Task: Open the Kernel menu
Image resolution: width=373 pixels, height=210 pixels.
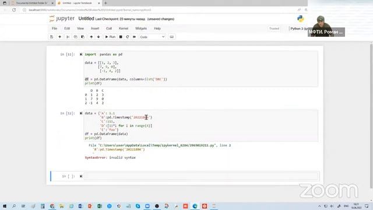Action: 124,29
